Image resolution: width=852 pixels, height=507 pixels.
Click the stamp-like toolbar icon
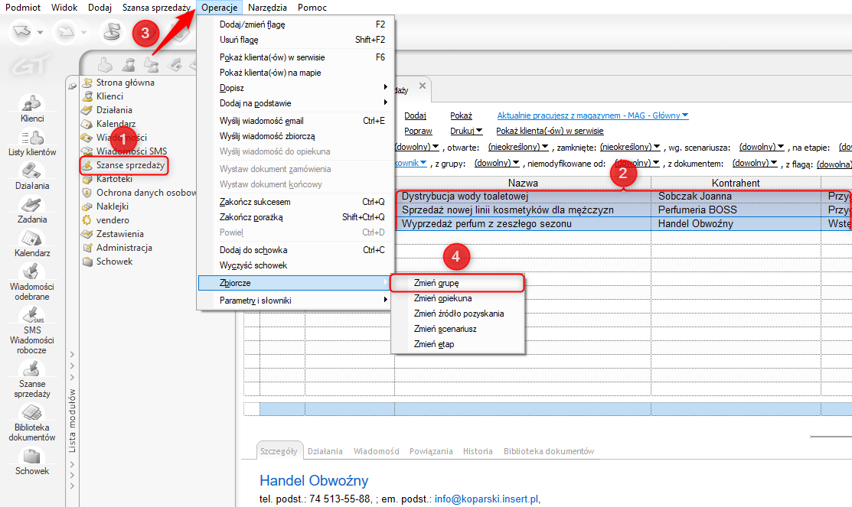(112, 31)
